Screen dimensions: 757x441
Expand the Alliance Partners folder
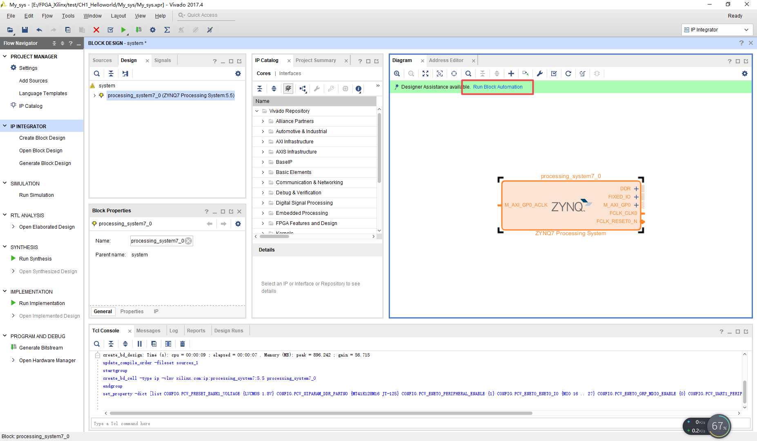[x=263, y=121]
